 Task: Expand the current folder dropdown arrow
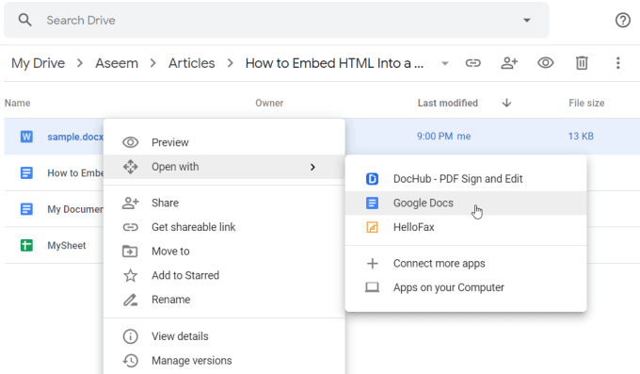445,63
